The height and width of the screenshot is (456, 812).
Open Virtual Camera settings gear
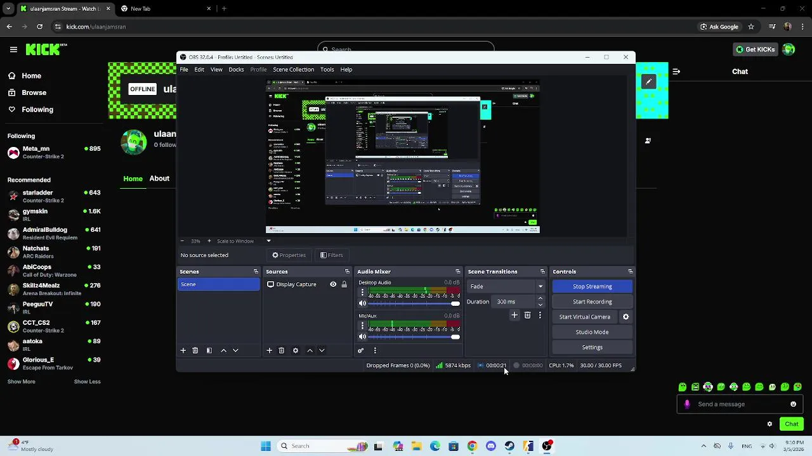625,317
